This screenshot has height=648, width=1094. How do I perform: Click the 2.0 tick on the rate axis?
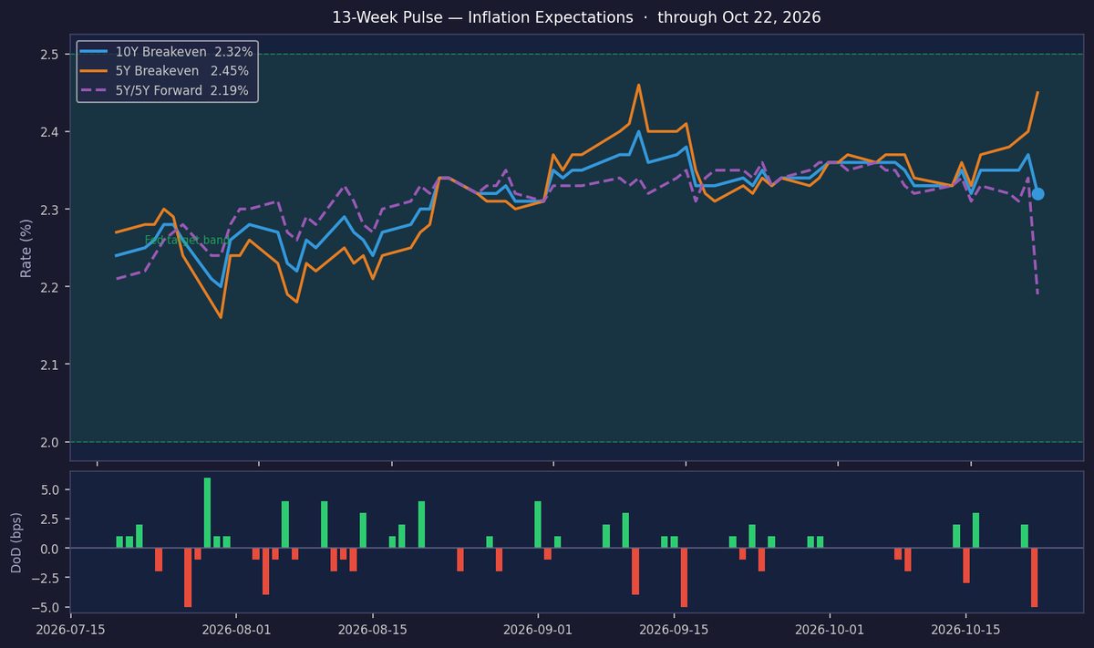(50, 443)
